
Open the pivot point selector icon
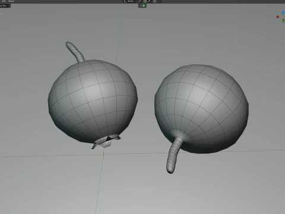pyautogui.click(x=140, y=1)
